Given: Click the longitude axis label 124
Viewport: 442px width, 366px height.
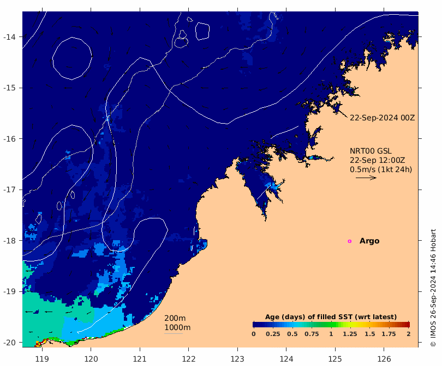Looking at the screenshot, I should [x=286, y=359].
